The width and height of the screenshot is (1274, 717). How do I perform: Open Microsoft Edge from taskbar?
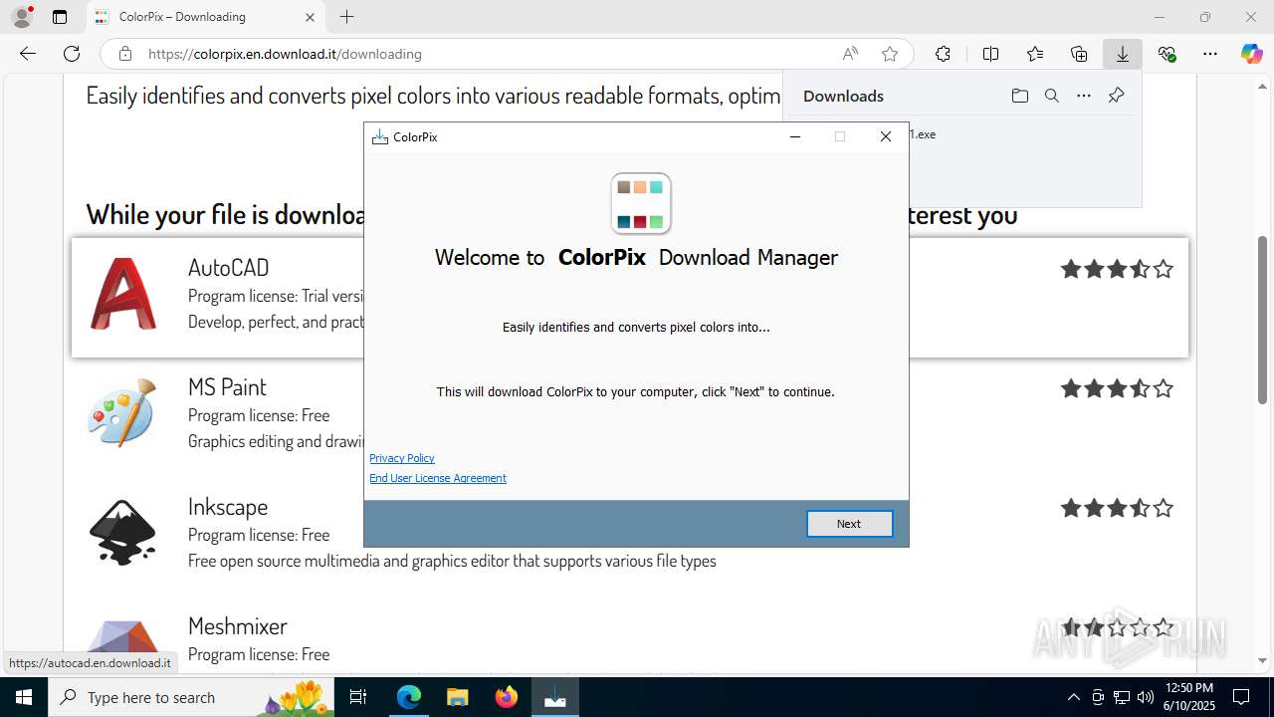point(409,697)
